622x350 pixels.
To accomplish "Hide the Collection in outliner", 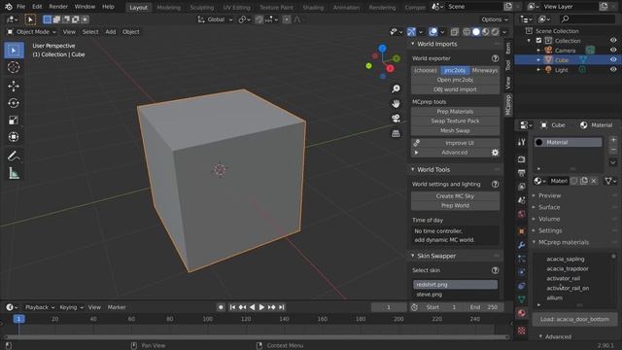I will click(x=613, y=41).
